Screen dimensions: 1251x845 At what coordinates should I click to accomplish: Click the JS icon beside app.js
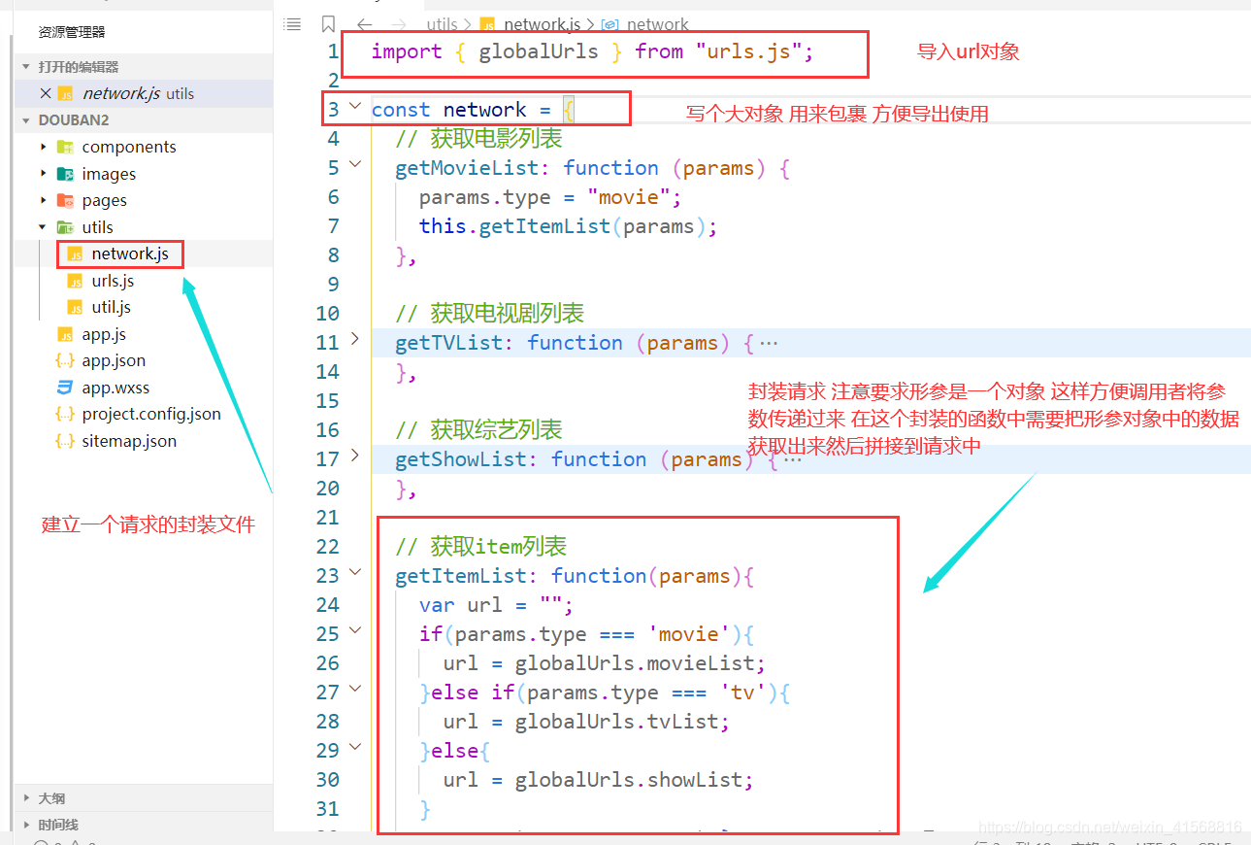coord(65,334)
